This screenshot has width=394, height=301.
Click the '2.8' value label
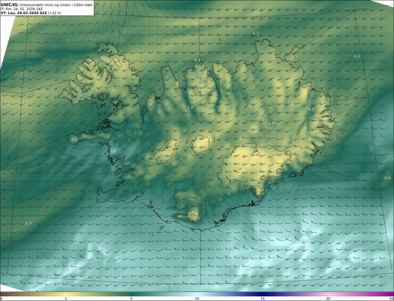(256, 13)
